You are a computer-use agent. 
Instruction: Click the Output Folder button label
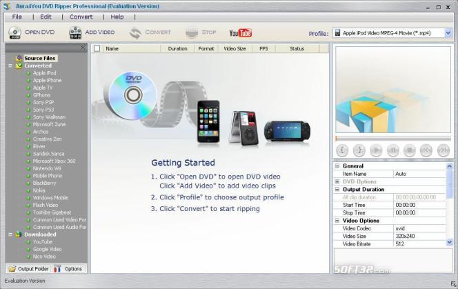pos(33,269)
